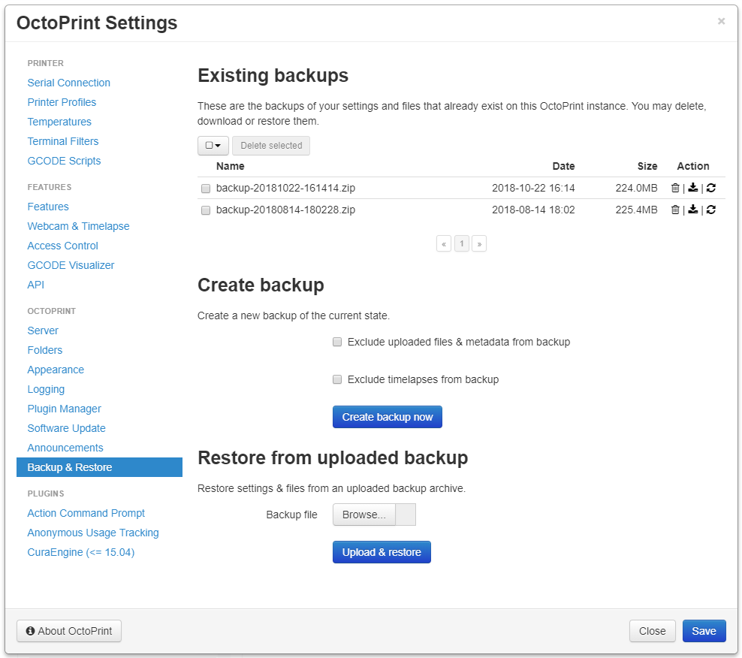This screenshot has height=658, width=742.
Task: Download backup-20180814-180228.zip via its download icon
Action: [692, 210]
